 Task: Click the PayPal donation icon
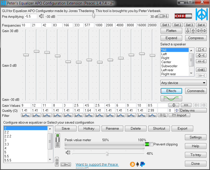coord(143,164)
